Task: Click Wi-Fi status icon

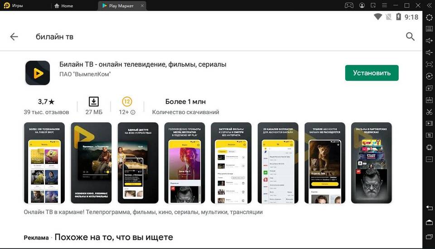Action: [378, 17]
